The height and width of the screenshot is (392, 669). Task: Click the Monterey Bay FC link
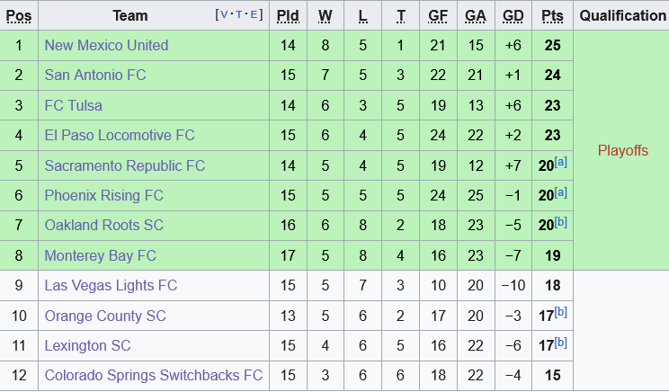pos(100,255)
